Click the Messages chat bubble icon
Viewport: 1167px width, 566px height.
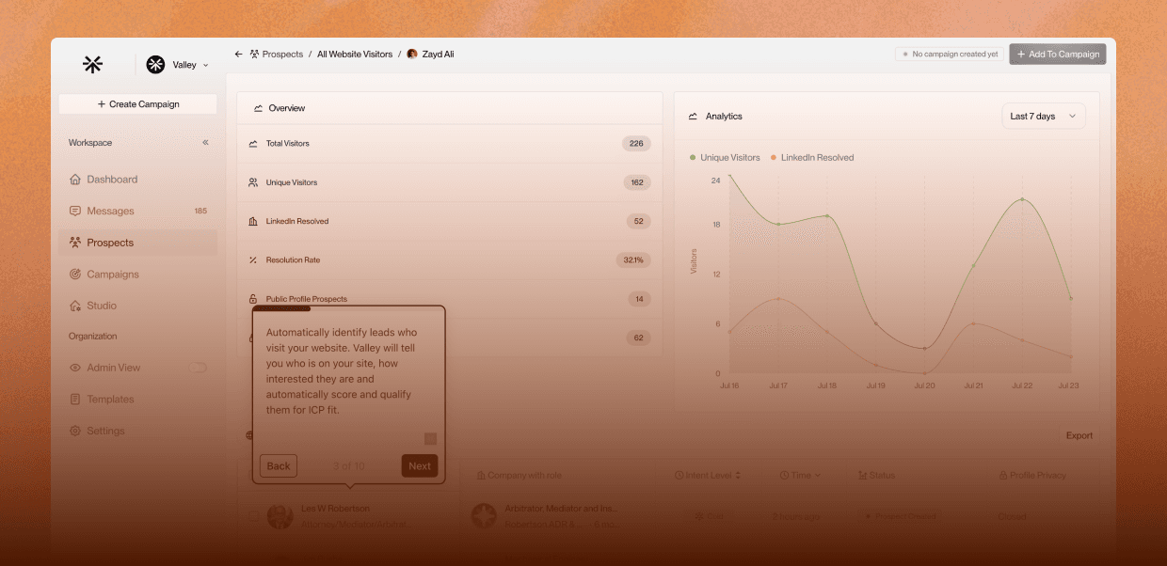point(75,212)
